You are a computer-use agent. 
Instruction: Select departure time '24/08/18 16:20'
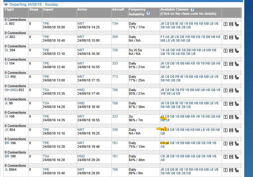[54, 160]
